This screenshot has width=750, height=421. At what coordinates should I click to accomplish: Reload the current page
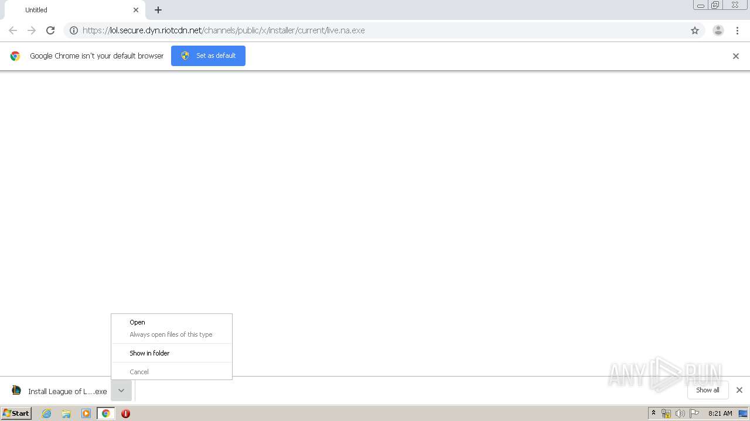[50, 30]
